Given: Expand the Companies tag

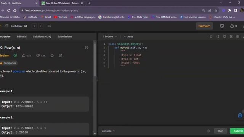Looking at the screenshot, I should click(8, 63).
